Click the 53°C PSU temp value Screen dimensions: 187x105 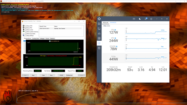(130, 70)
